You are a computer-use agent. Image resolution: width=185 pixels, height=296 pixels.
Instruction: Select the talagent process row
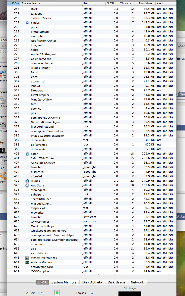92,14
